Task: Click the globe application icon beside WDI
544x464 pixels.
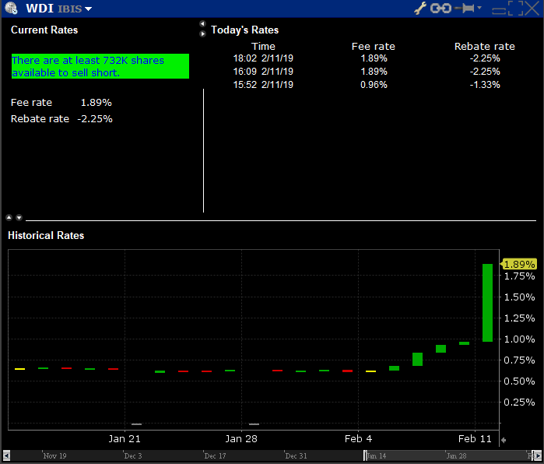Action: (x=12, y=8)
